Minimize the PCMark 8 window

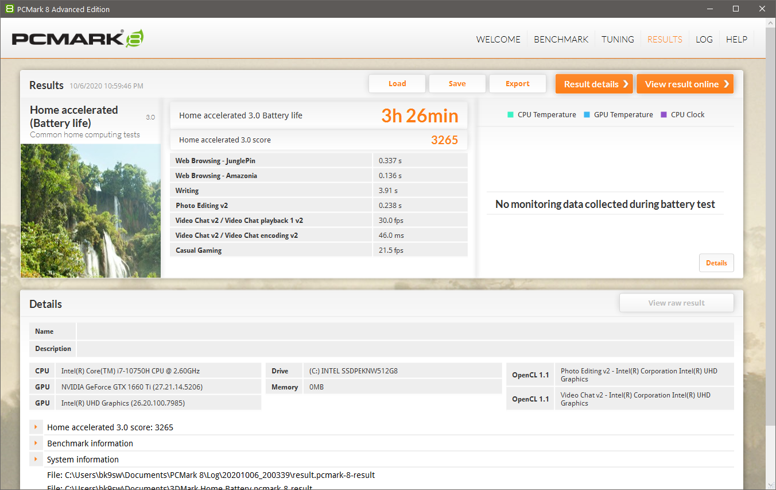coord(710,9)
